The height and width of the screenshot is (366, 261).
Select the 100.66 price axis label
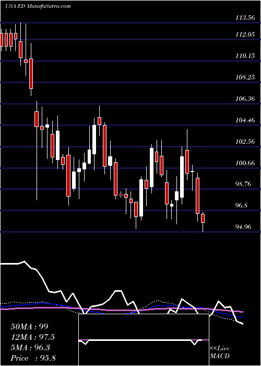pos(244,163)
